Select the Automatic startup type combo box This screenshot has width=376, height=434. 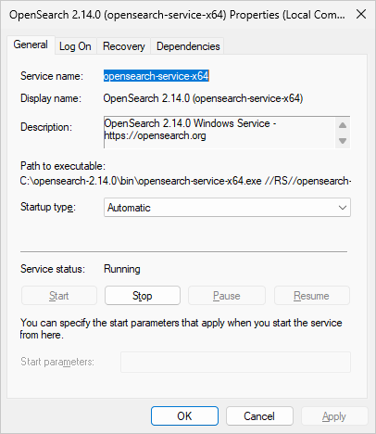click(x=227, y=208)
